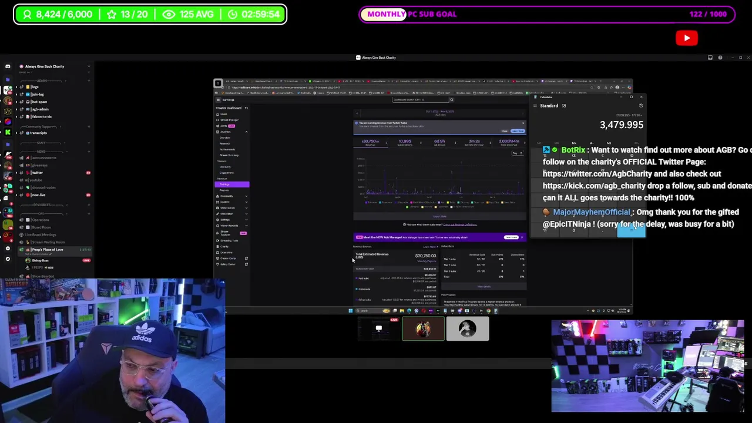Select the grey avatar participant thumbnail

(467, 329)
